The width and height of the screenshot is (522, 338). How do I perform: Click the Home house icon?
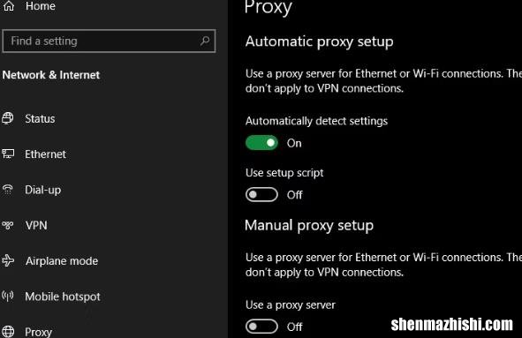click(8, 5)
